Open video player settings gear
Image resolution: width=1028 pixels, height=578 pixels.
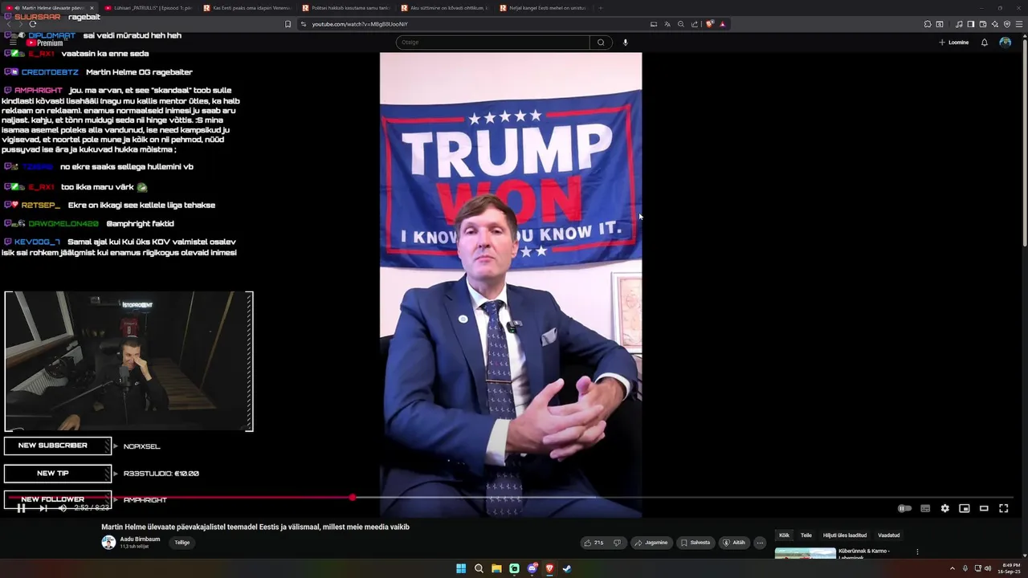pyautogui.click(x=944, y=508)
